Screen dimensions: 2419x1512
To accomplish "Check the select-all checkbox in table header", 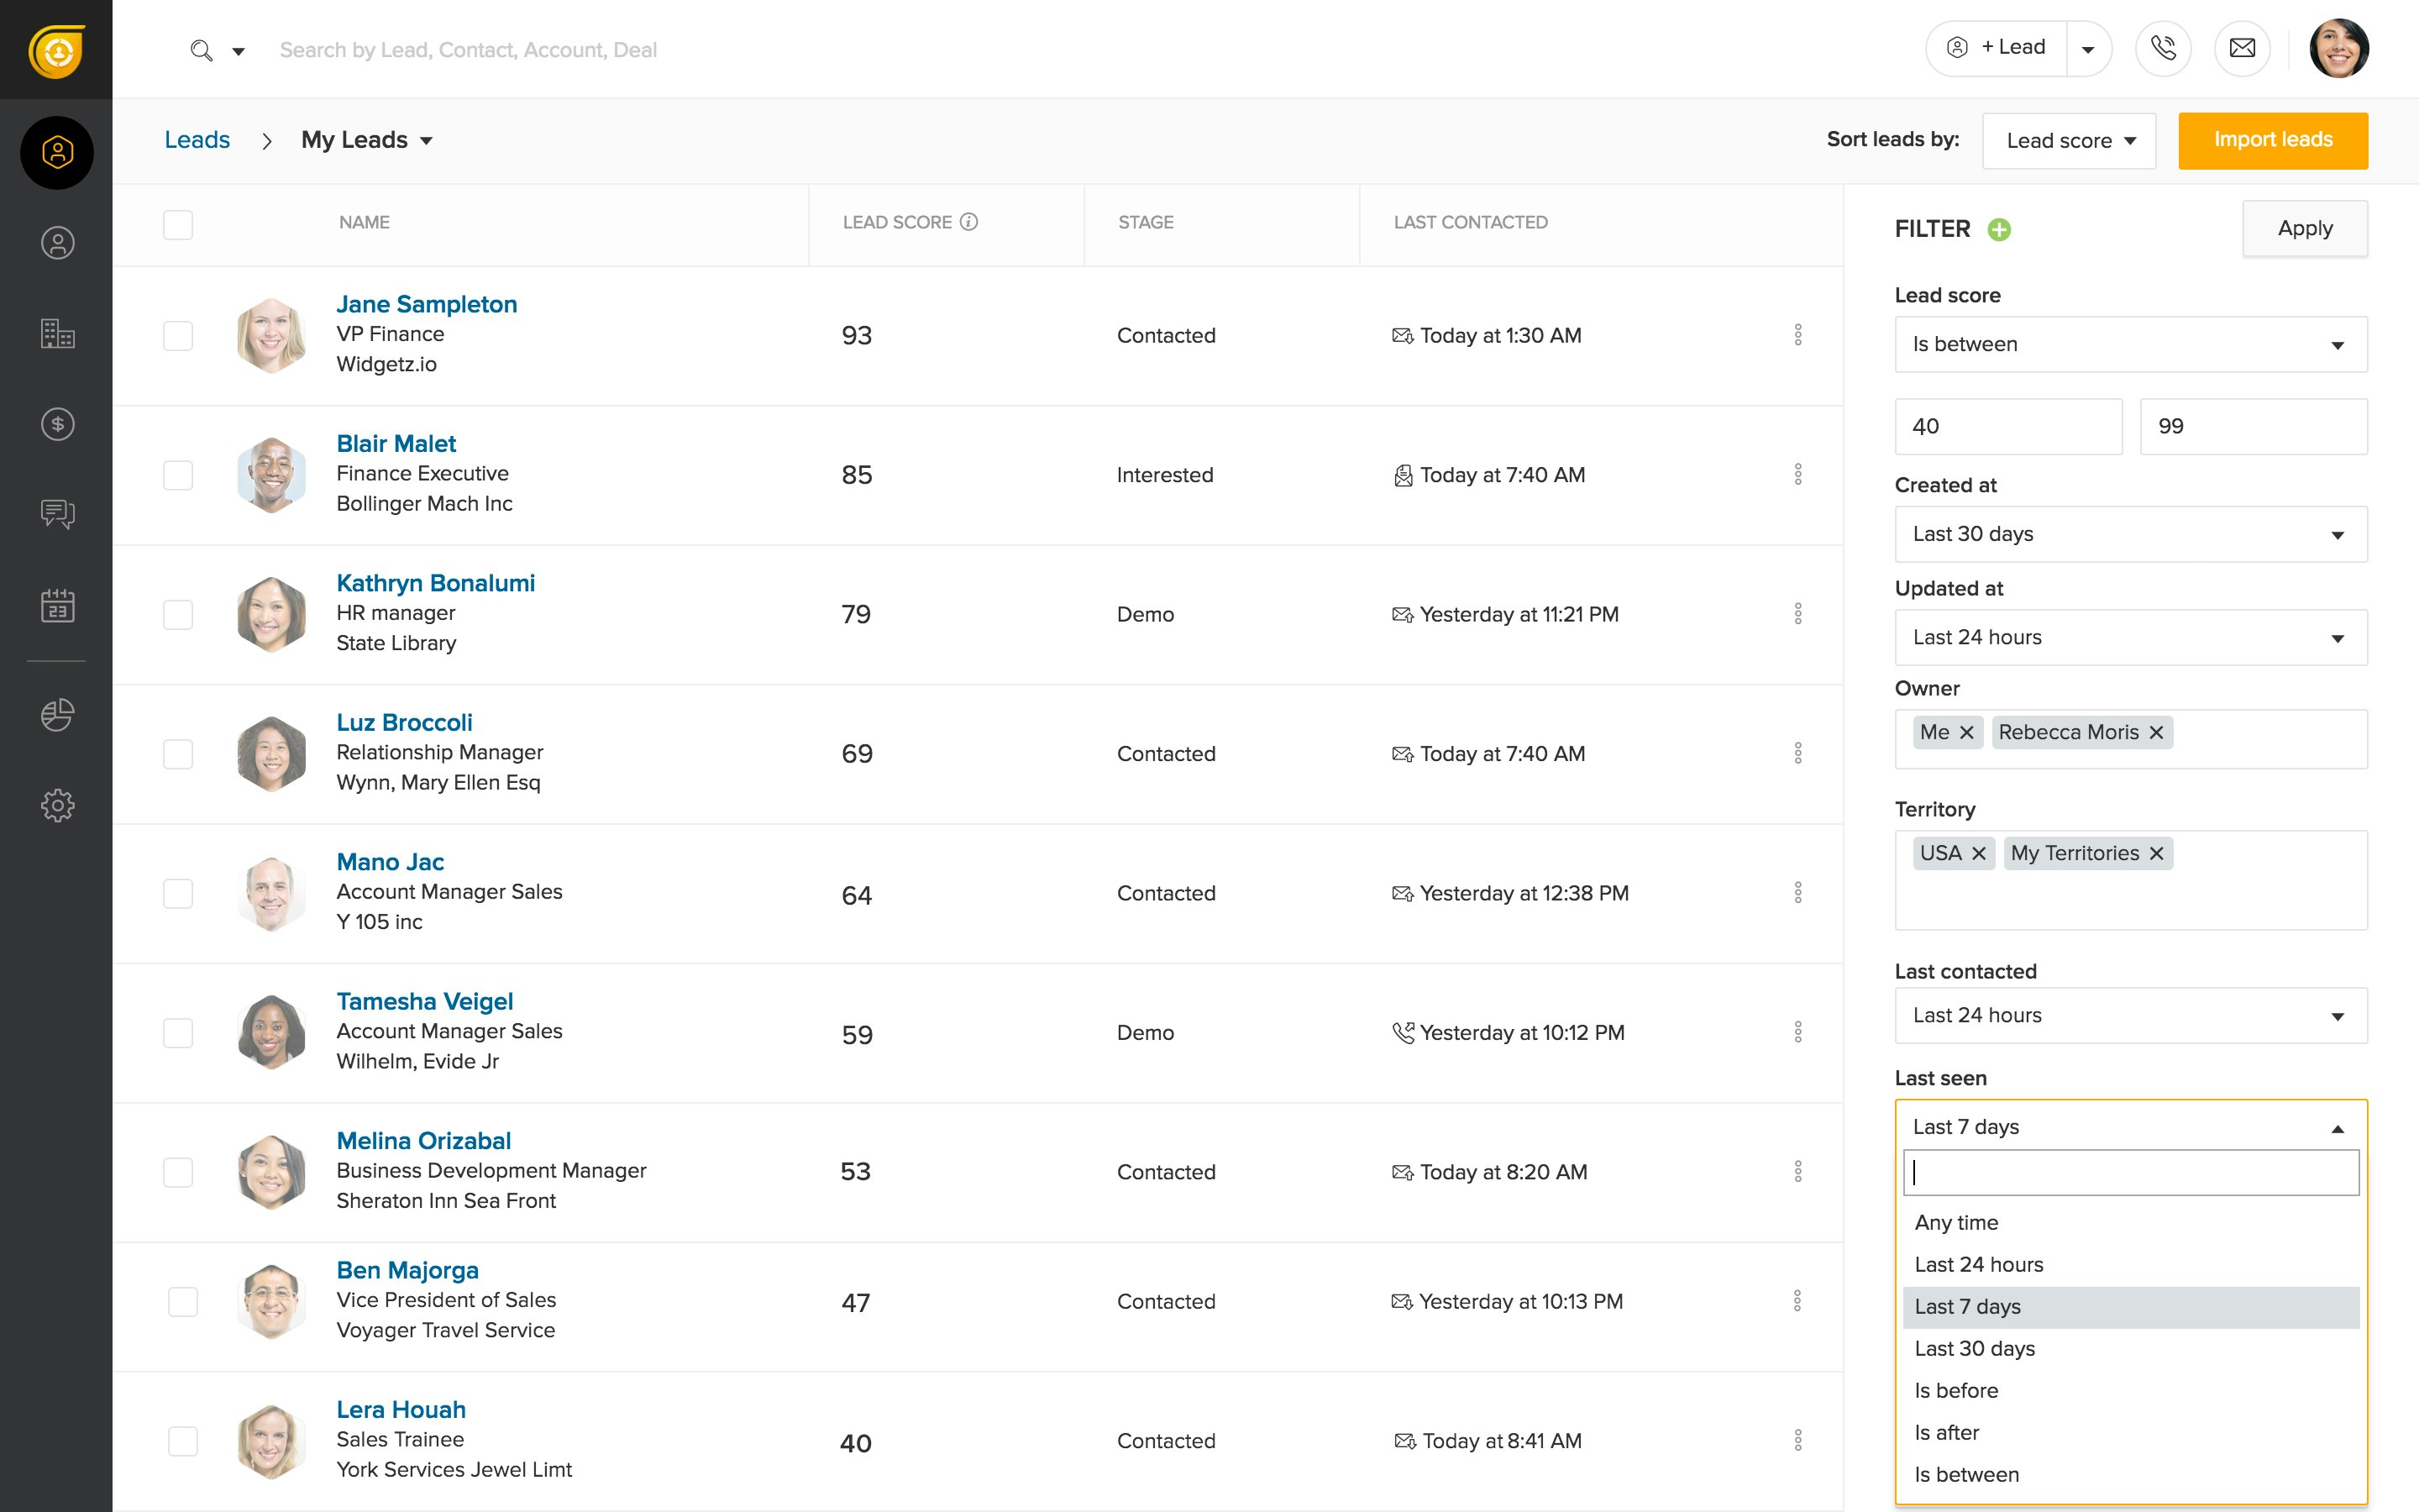I will [178, 224].
